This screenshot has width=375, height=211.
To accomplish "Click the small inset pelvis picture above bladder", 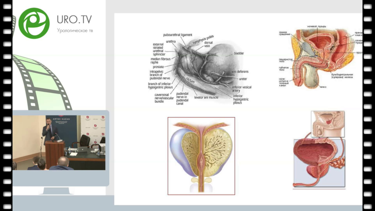I will pos(327,124).
